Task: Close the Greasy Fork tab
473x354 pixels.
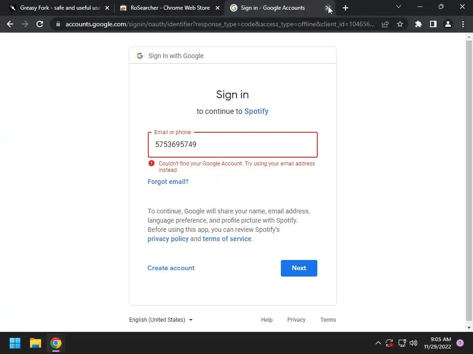Action: coord(107,8)
